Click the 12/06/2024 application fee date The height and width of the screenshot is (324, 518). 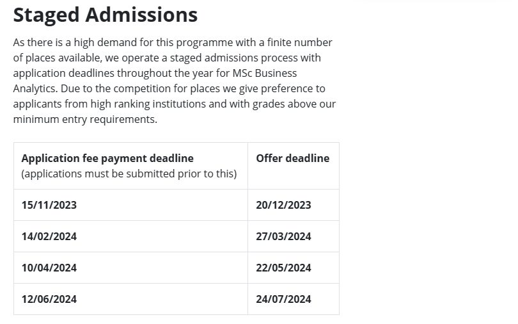(x=49, y=299)
